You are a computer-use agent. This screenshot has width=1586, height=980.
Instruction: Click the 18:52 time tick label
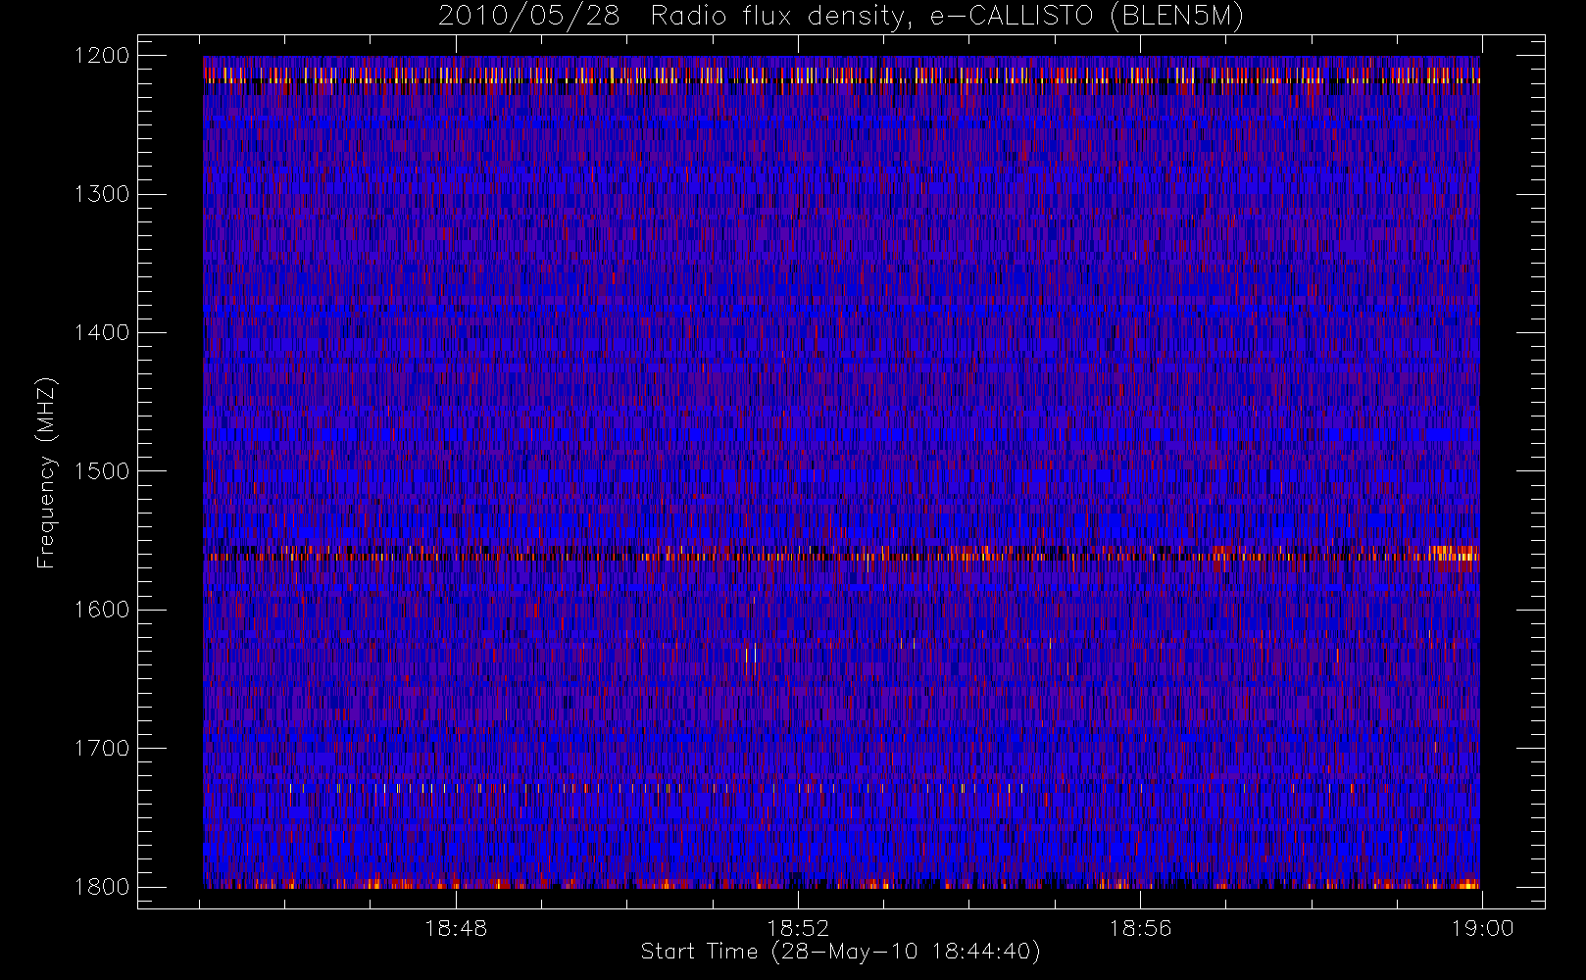(x=798, y=928)
